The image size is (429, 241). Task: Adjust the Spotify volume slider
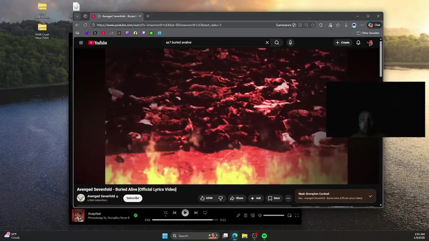[x=274, y=216]
